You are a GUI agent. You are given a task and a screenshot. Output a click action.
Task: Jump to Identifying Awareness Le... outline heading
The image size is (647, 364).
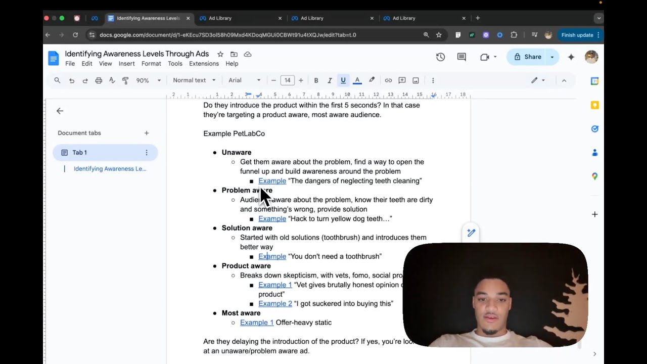click(110, 169)
